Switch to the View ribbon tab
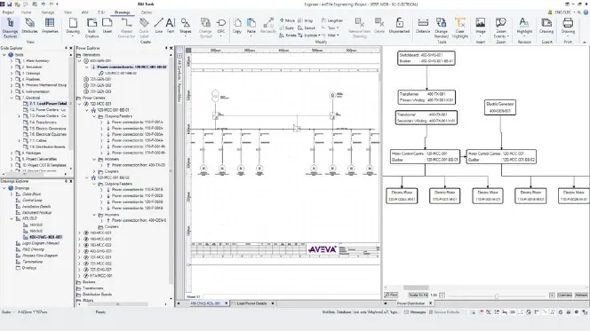Screen dimensions: 590x331 [x=68, y=12]
